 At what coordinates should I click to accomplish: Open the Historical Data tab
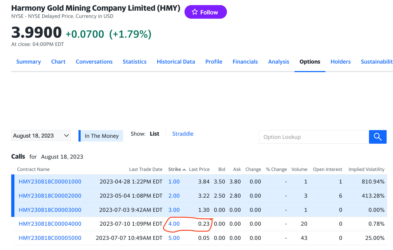click(x=176, y=62)
